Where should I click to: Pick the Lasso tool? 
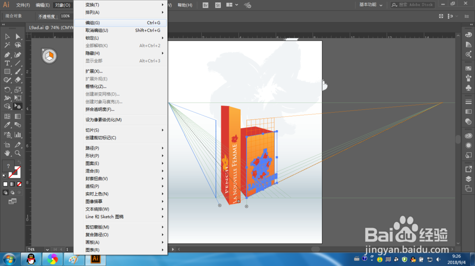[x=18, y=45]
